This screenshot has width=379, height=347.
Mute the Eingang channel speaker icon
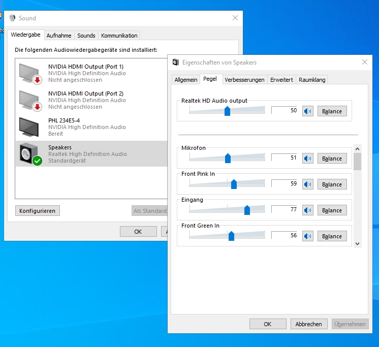coord(308,210)
